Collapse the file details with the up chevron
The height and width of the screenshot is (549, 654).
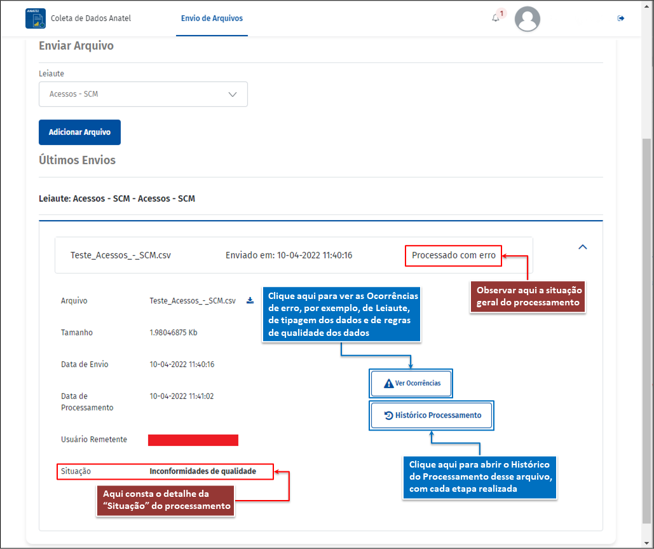tap(583, 247)
